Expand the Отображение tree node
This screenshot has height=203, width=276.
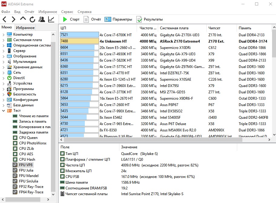[3, 56]
